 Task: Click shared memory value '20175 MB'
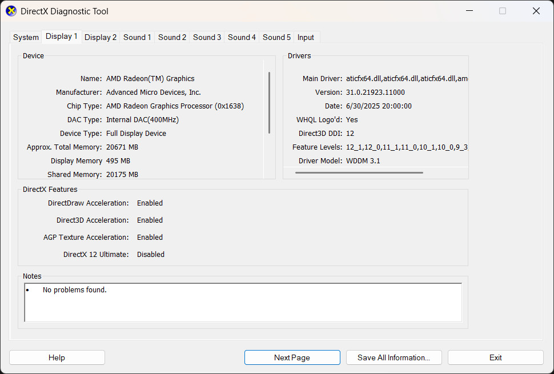point(122,175)
